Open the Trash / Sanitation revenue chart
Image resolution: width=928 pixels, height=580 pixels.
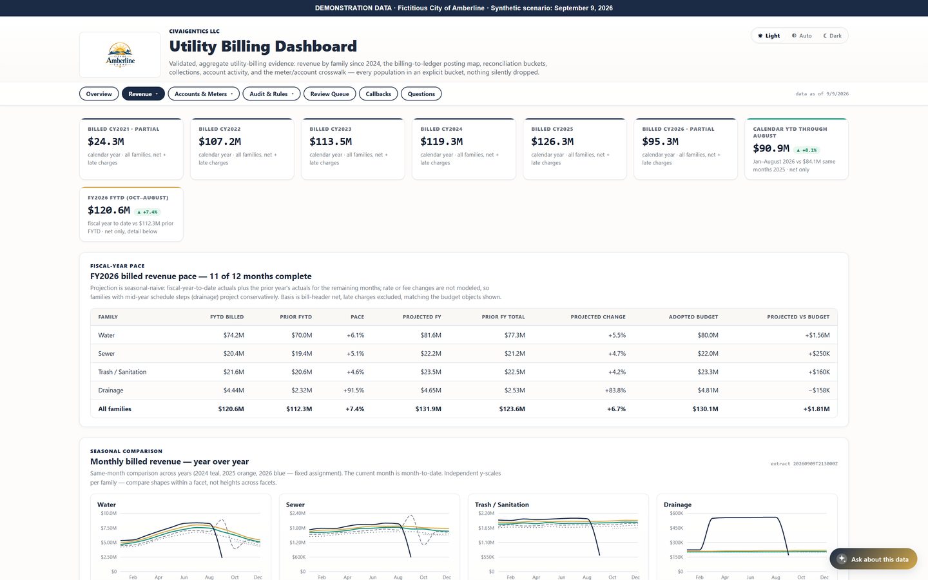[558, 537]
